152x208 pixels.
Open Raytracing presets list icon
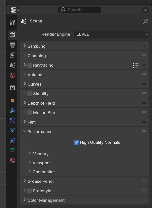pyautogui.click(x=136, y=65)
